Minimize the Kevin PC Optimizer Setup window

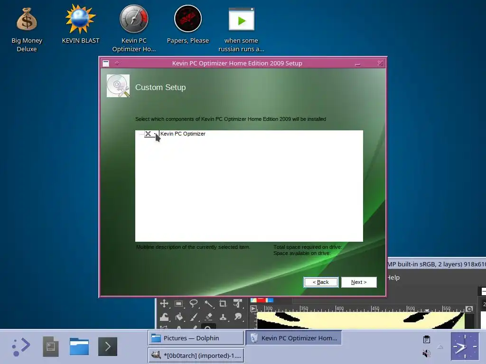[x=358, y=64]
